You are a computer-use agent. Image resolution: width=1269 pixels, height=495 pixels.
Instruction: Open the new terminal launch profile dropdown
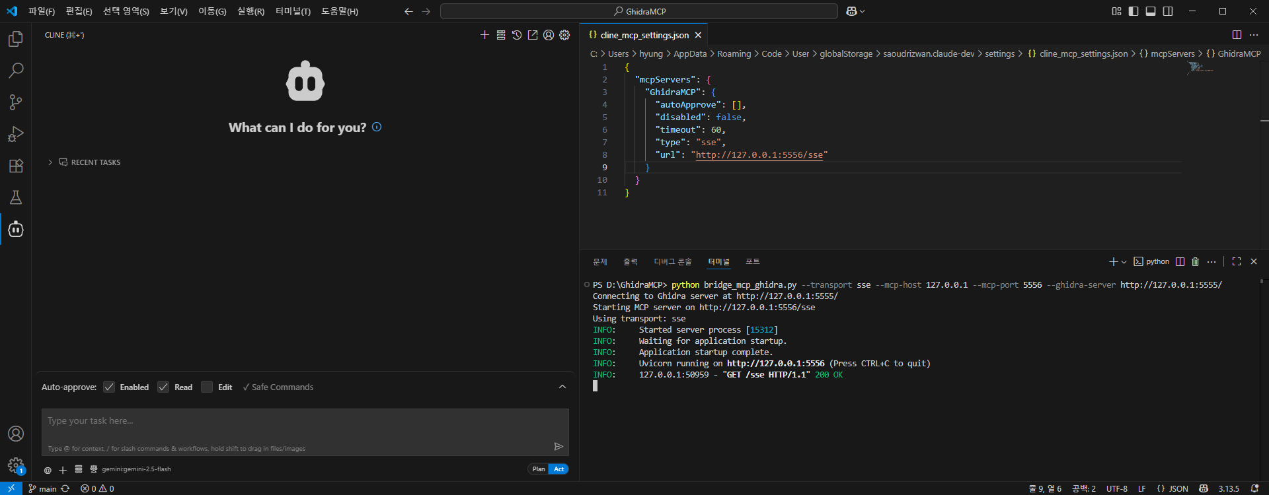click(x=1124, y=262)
